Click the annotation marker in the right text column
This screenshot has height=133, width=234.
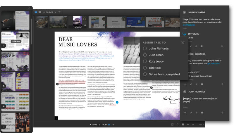pos(151,88)
